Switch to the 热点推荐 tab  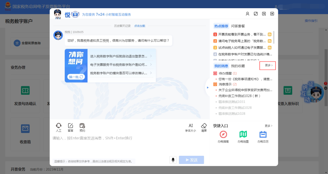[221, 26]
